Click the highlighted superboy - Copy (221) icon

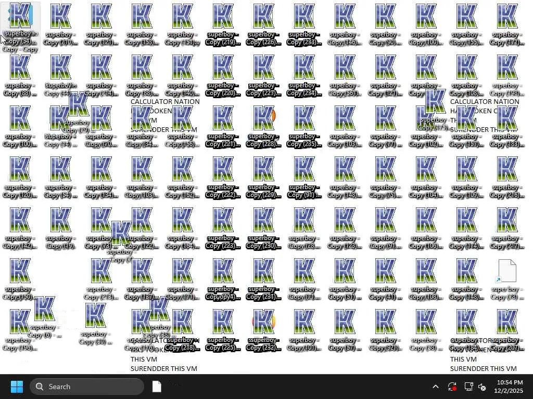click(223, 126)
